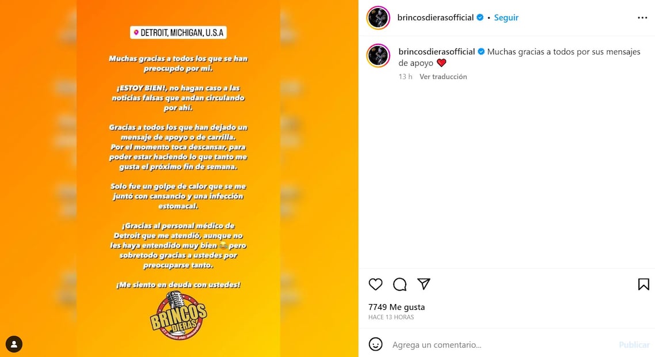Like the post with the heart icon
The image size is (655, 357).
pos(375,284)
